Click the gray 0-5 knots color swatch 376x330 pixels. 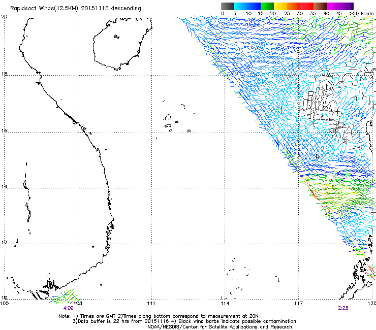pyautogui.click(x=228, y=6)
